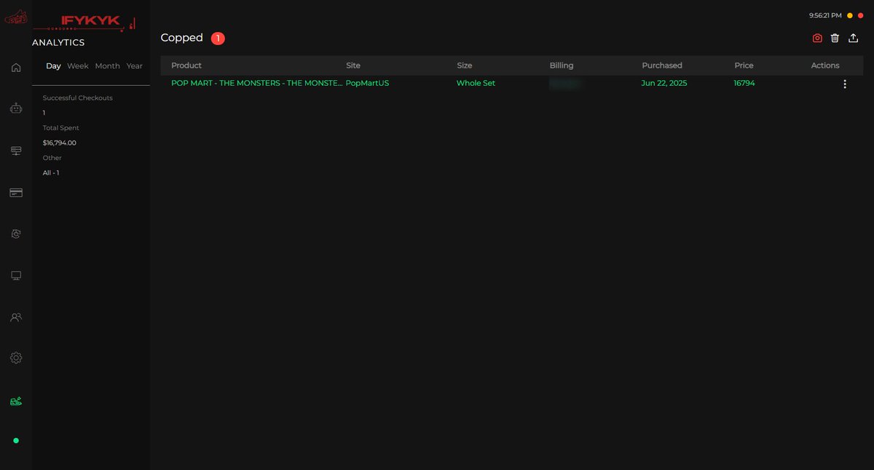874x470 pixels.
Task: Click the Total Spent label
Action: [60, 128]
